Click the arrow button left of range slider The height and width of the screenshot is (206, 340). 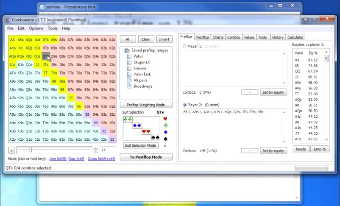(x=11, y=150)
